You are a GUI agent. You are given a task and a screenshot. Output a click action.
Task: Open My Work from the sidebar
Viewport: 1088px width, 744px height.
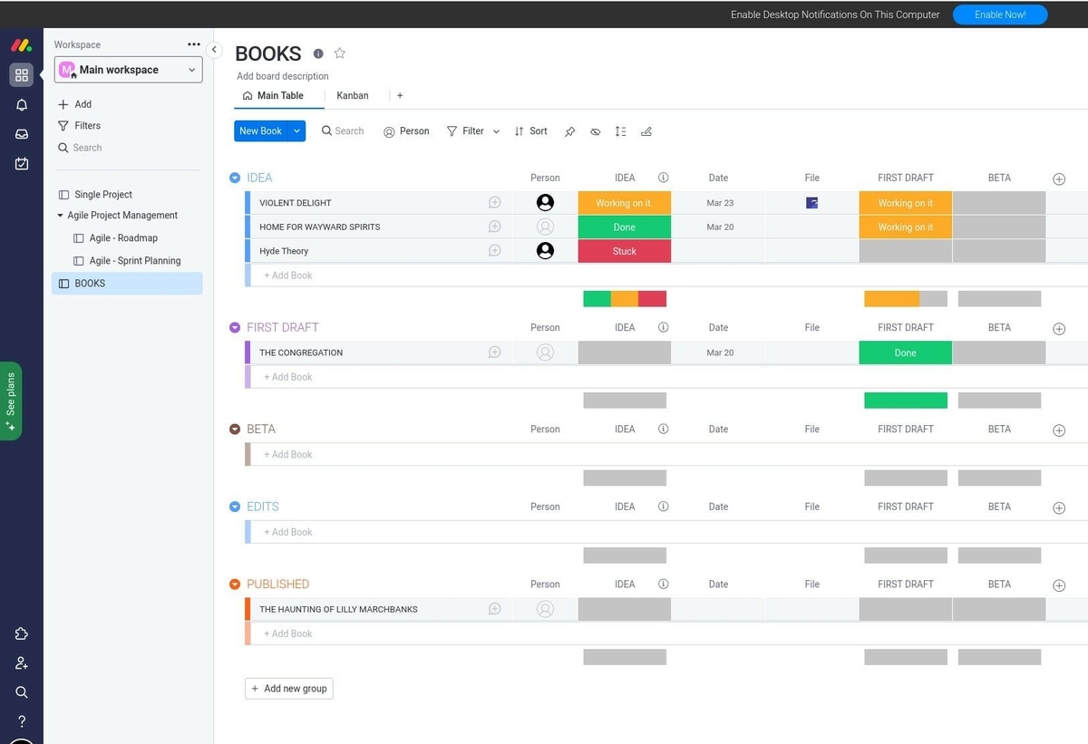point(21,163)
